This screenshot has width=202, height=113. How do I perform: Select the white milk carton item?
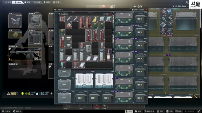(x=89, y=48)
